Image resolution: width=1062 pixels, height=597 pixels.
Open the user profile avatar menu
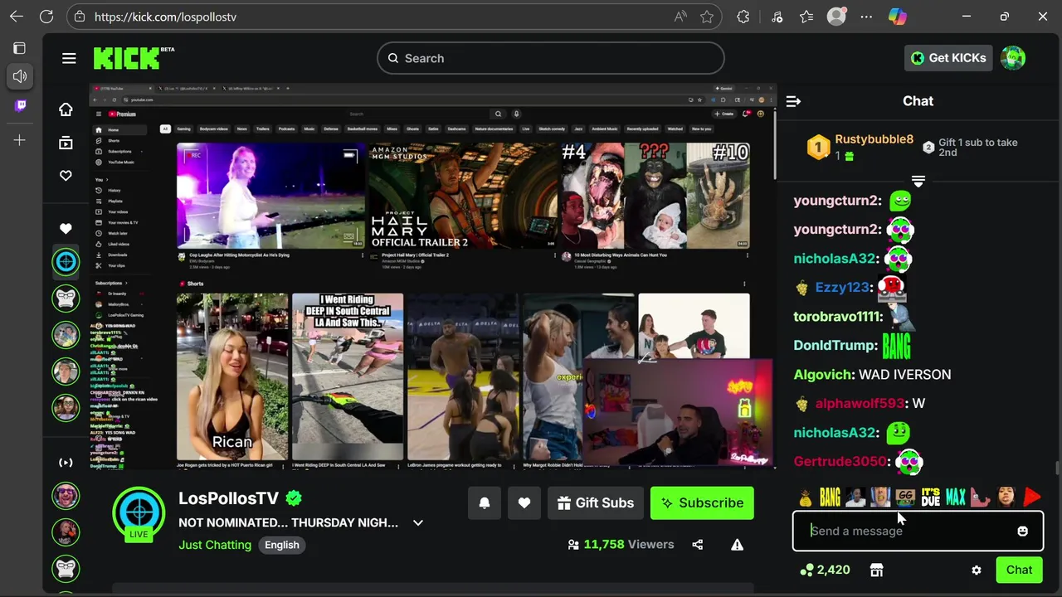point(1013,58)
